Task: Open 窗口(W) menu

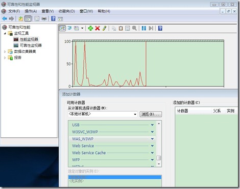Action: coord(86,11)
